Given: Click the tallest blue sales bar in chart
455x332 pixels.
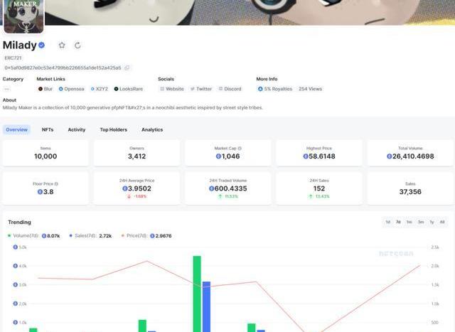Looking at the screenshot, I should click(206, 306).
